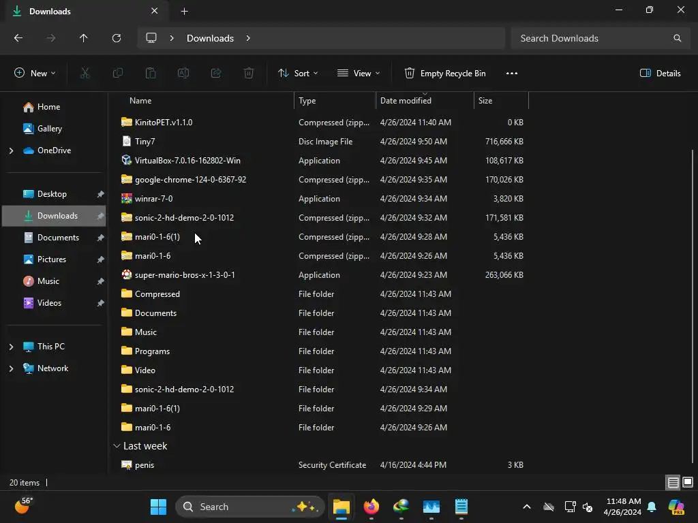Add a new tab

[184, 11]
